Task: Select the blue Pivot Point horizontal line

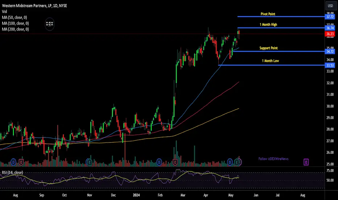Action: 281,17
